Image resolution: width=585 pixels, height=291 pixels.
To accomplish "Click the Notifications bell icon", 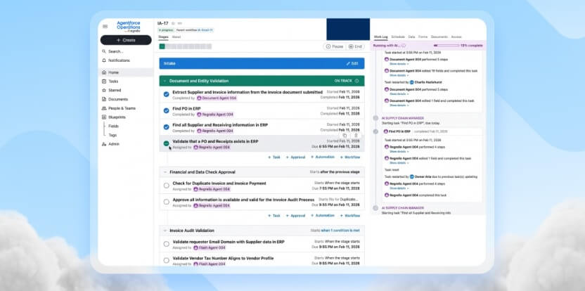I will (x=104, y=60).
